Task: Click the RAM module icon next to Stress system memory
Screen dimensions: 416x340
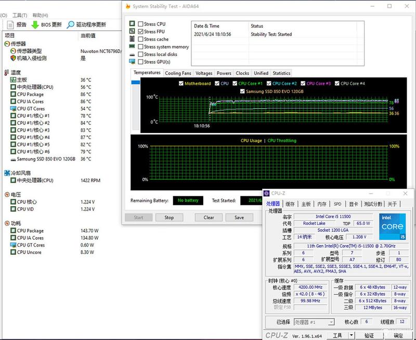Action: click(x=132, y=46)
